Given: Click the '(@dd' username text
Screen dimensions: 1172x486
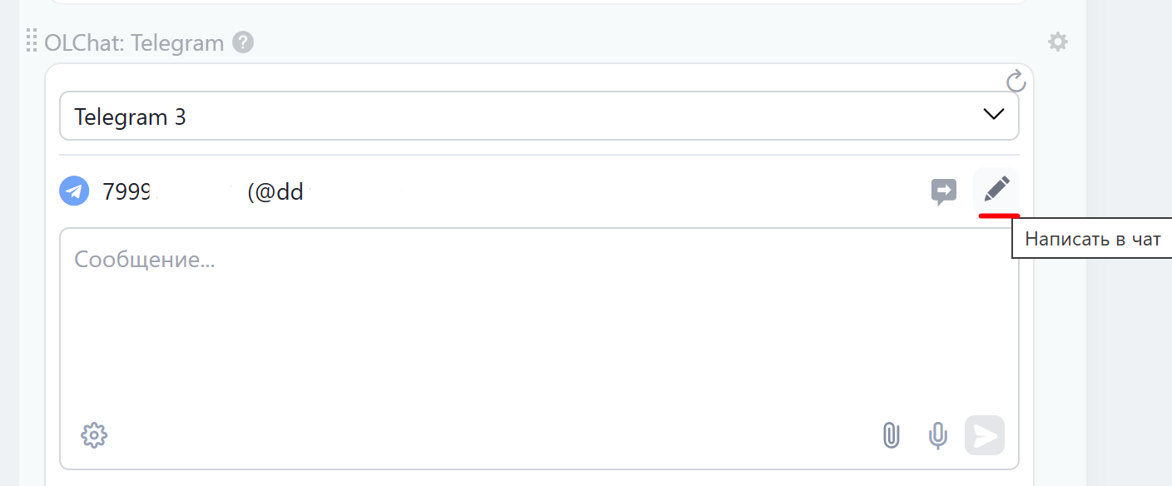Looking at the screenshot, I should pyautogui.click(x=275, y=192).
